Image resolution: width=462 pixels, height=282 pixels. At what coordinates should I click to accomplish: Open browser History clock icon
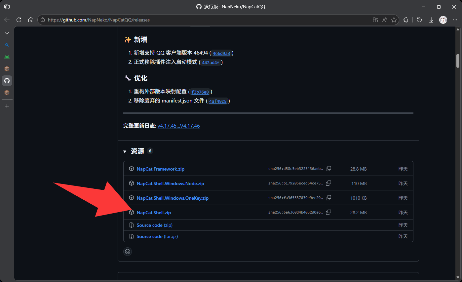click(x=419, y=20)
